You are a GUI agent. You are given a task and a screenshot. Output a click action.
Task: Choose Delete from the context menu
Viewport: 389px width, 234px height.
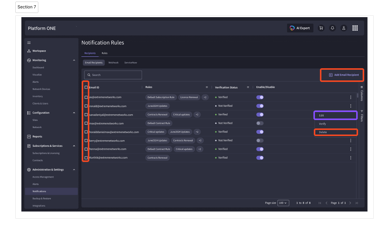pos(336,132)
